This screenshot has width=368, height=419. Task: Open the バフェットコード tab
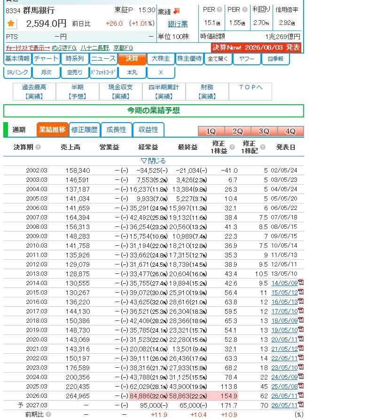click(x=103, y=72)
